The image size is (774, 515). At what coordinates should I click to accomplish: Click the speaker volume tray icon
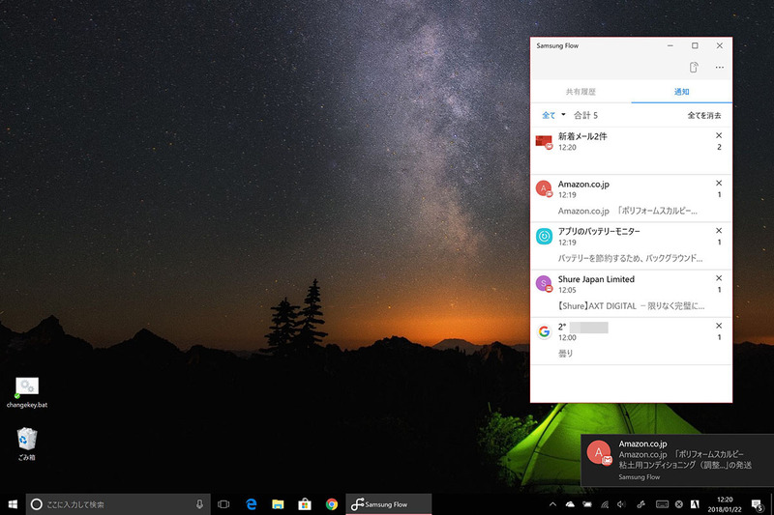coord(621,504)
